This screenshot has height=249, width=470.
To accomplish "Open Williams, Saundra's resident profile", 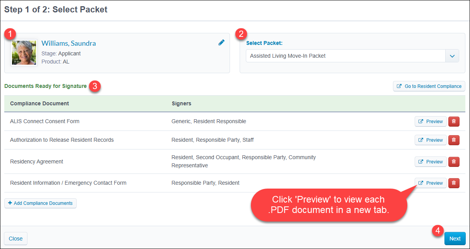I will pyautogui.click(x=69, y=43).
